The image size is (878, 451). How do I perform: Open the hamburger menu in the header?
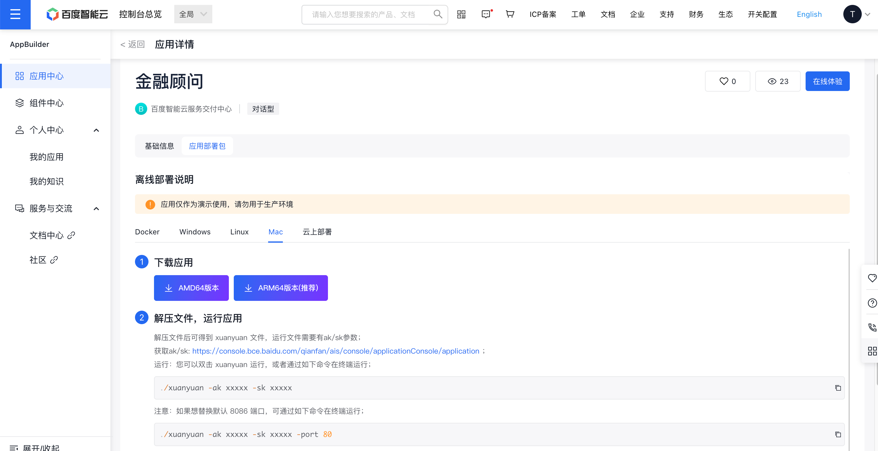coord(15,14)
